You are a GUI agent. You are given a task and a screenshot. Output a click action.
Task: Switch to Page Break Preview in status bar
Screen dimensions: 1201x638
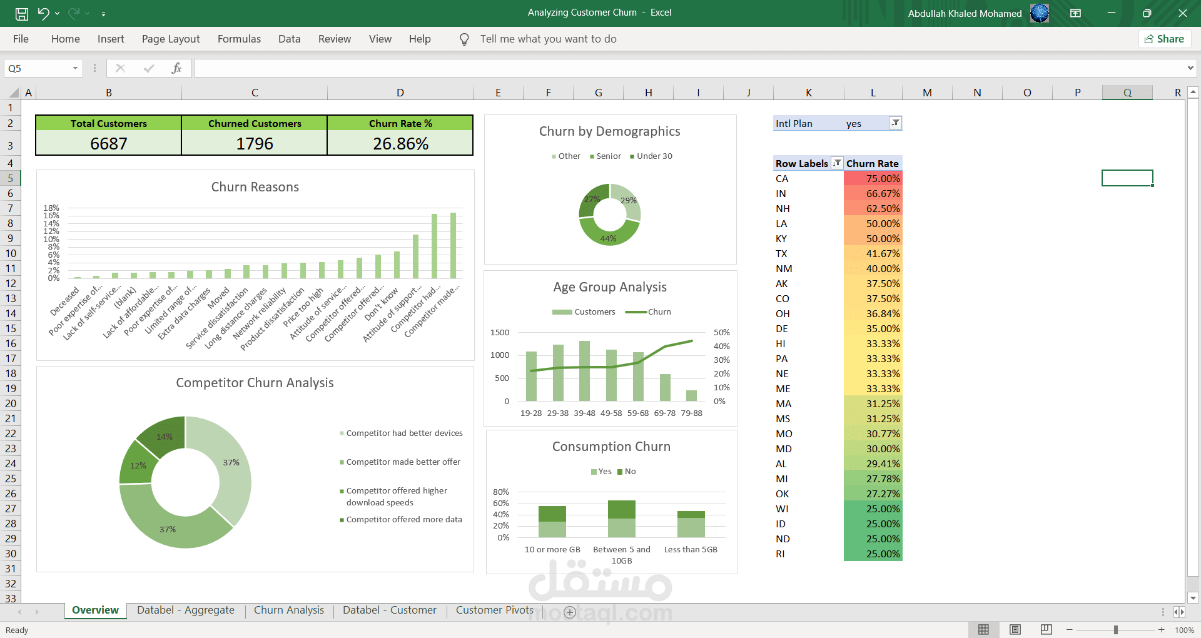tap(1045, 630)
